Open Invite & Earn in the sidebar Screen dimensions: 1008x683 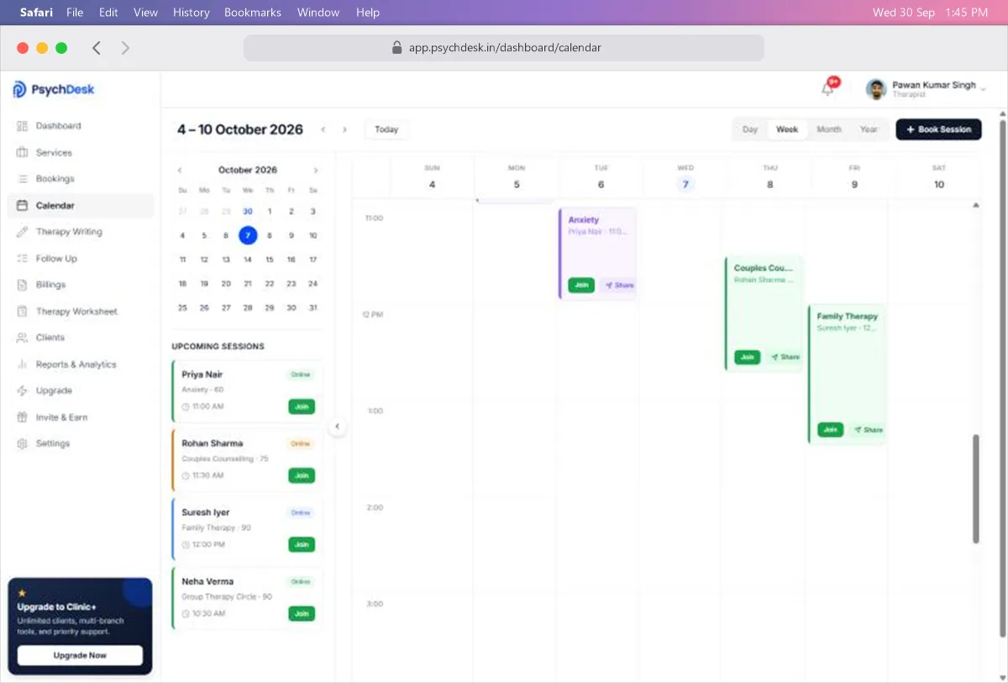pyautogui.click(x=52, y=418)
